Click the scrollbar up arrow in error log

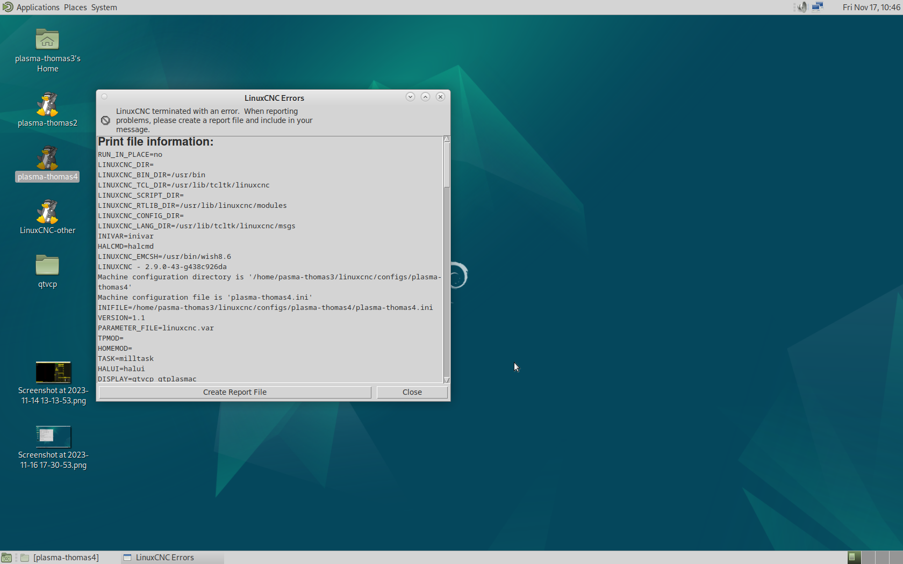(447, 139)
